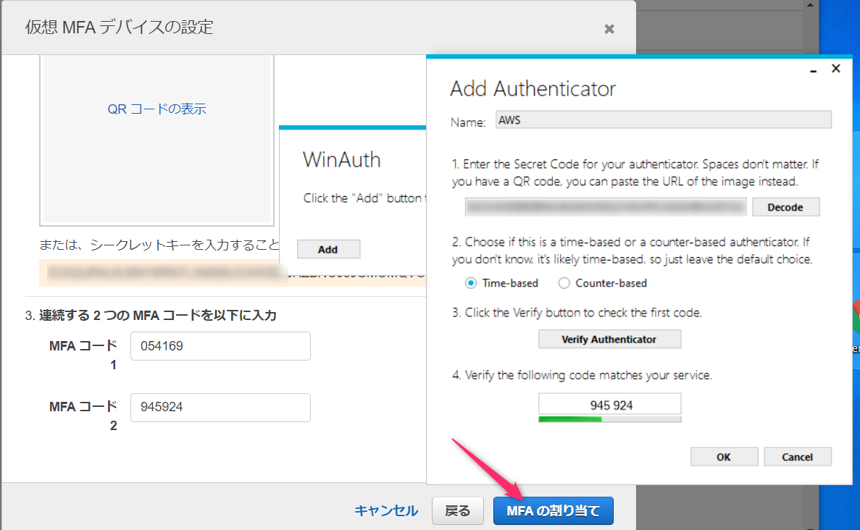
Task: Click the MFA の割り当て button
Action: click(553, 511)
